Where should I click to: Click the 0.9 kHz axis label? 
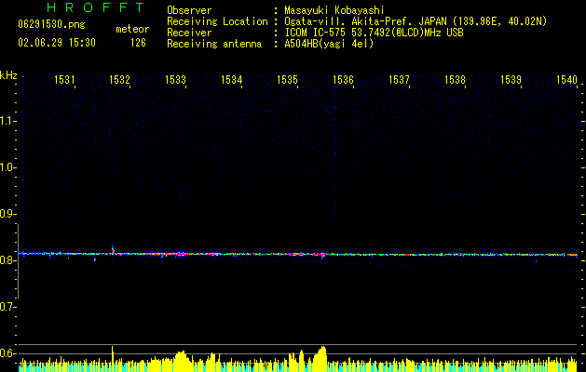[8, 214]
